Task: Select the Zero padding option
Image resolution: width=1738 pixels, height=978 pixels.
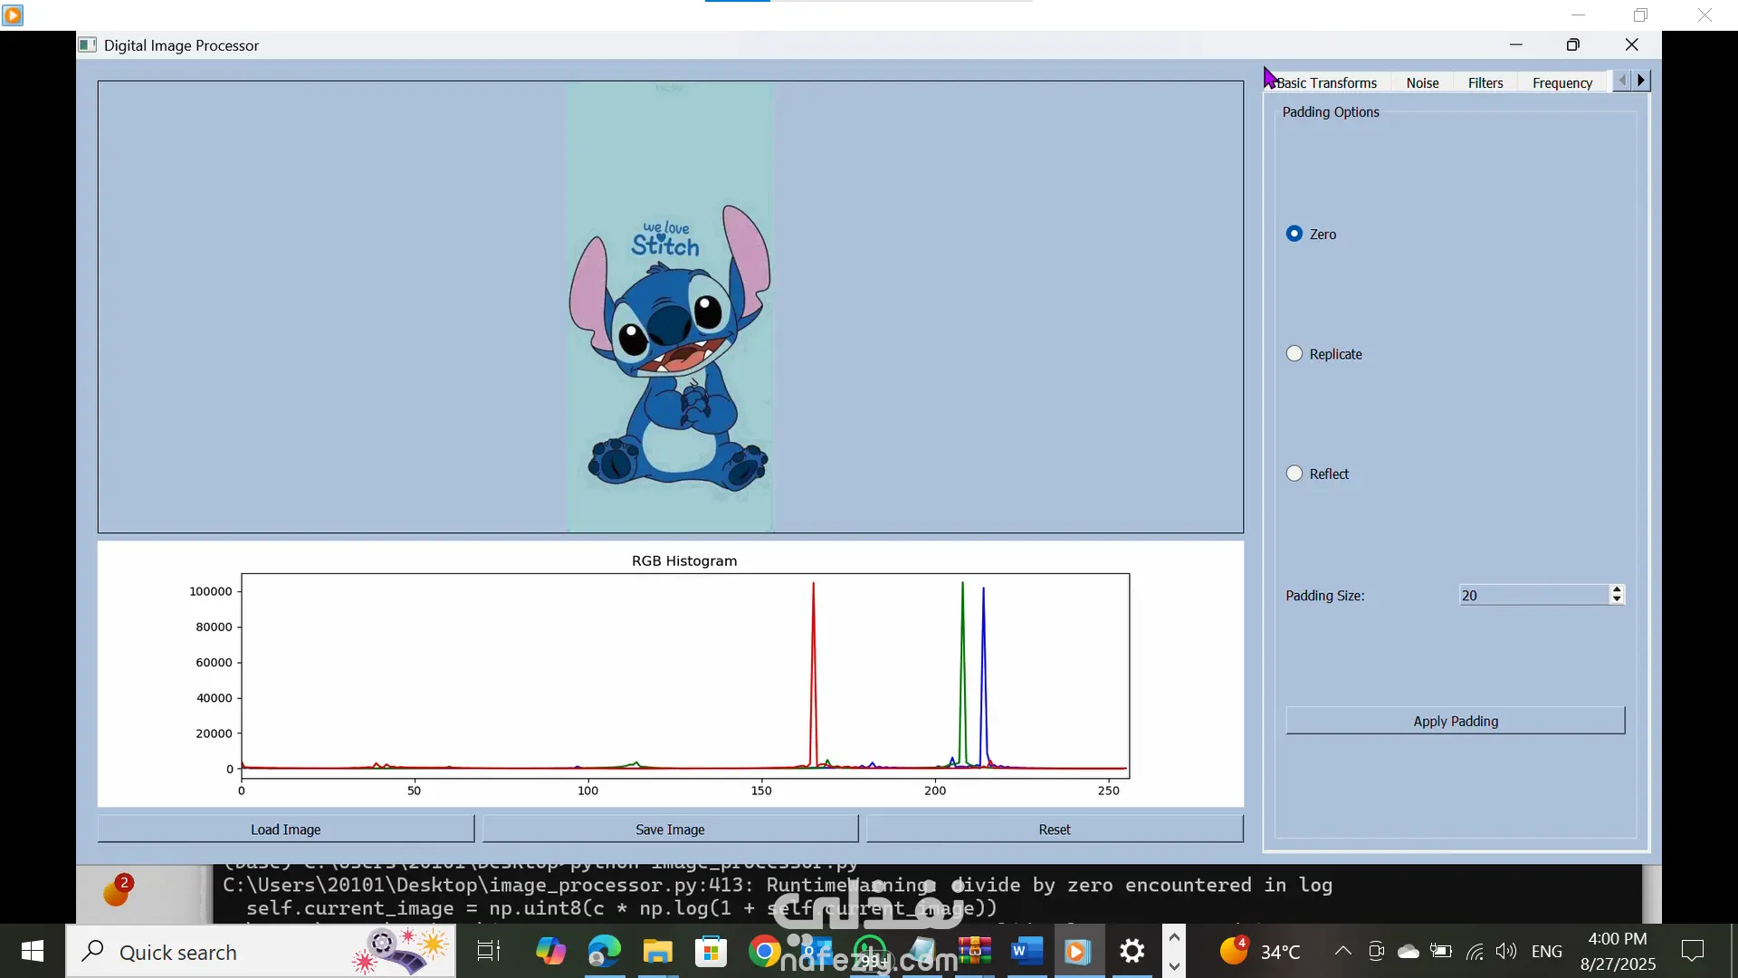Action: (x=1294, y=234)
